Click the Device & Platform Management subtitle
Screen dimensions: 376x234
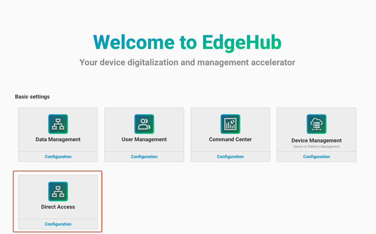pyautogui.click(x=317, y=147)
